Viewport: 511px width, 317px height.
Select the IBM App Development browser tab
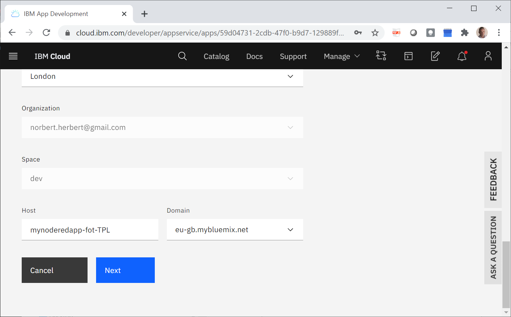point(69,14)
